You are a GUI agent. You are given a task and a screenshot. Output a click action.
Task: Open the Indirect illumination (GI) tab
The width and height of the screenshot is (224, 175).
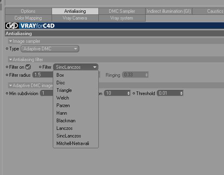(x=169, y=11)
